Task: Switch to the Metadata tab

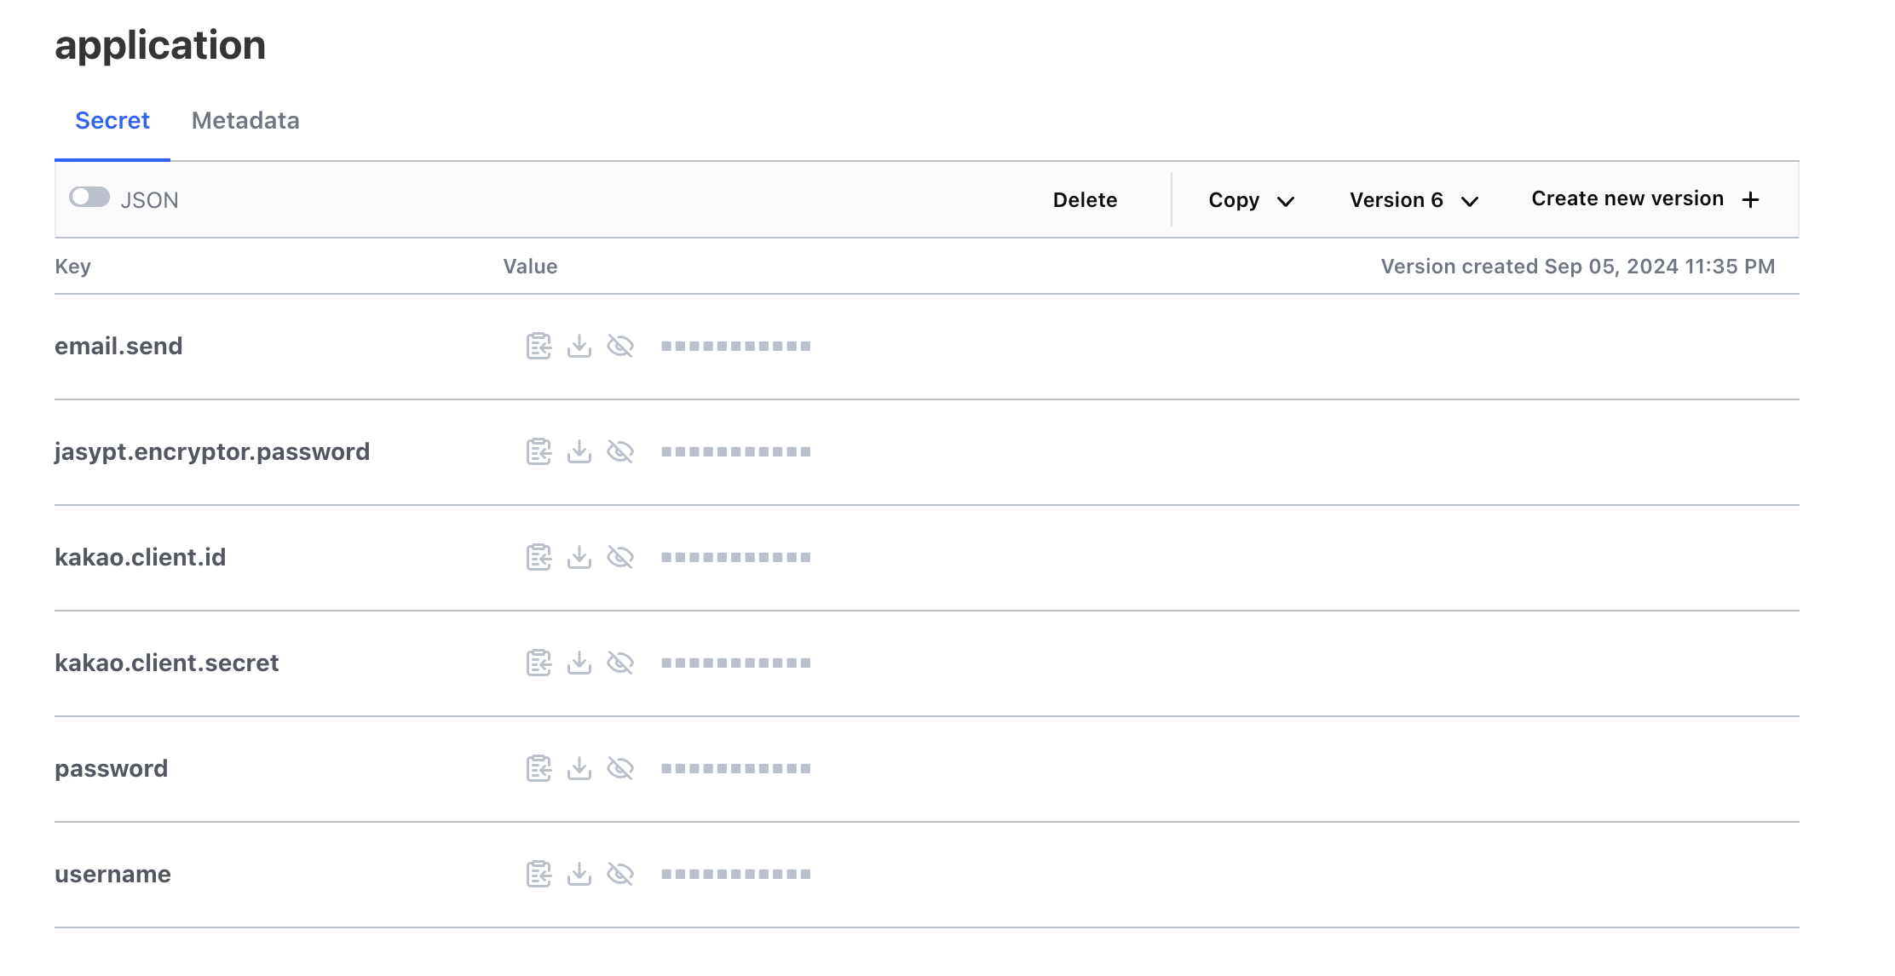Action: coord(245,121)
